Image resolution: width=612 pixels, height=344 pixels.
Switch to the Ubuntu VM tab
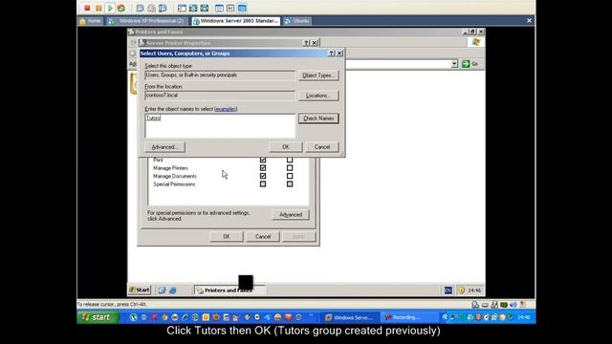click(x=297, y=21)
